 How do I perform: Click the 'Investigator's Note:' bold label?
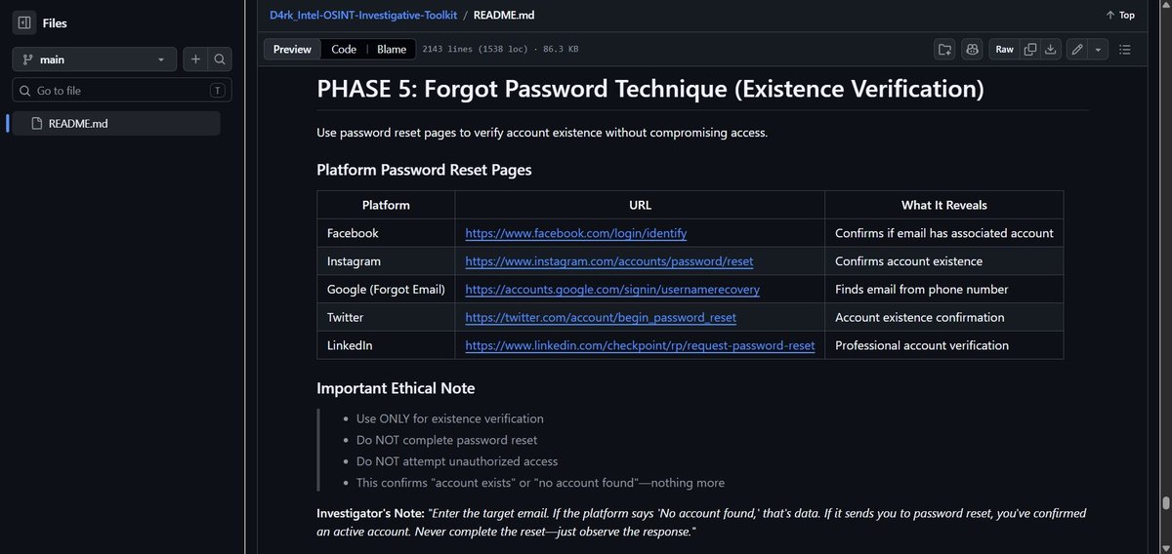(x=370, y=513)
